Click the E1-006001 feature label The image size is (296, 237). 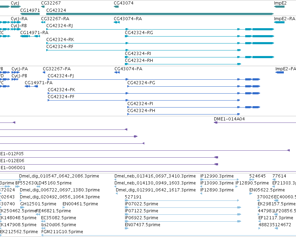13,168
